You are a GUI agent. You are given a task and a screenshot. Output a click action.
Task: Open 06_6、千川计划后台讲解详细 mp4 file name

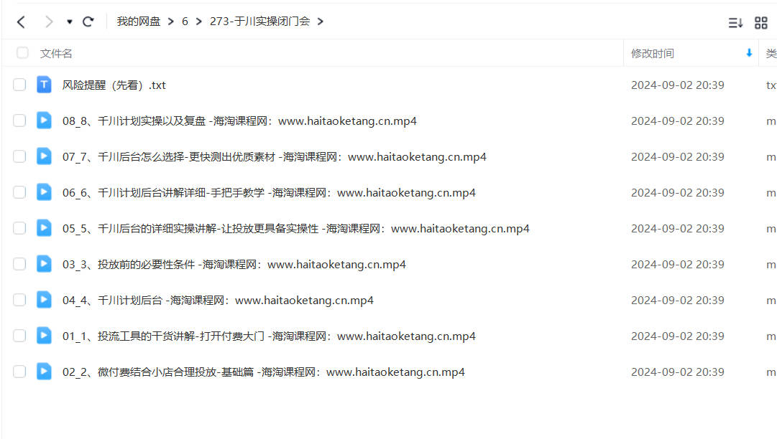click(269, 193)
